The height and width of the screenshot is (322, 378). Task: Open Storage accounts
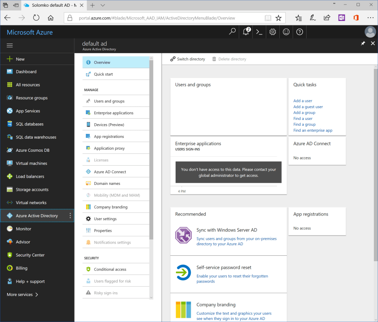37,190
